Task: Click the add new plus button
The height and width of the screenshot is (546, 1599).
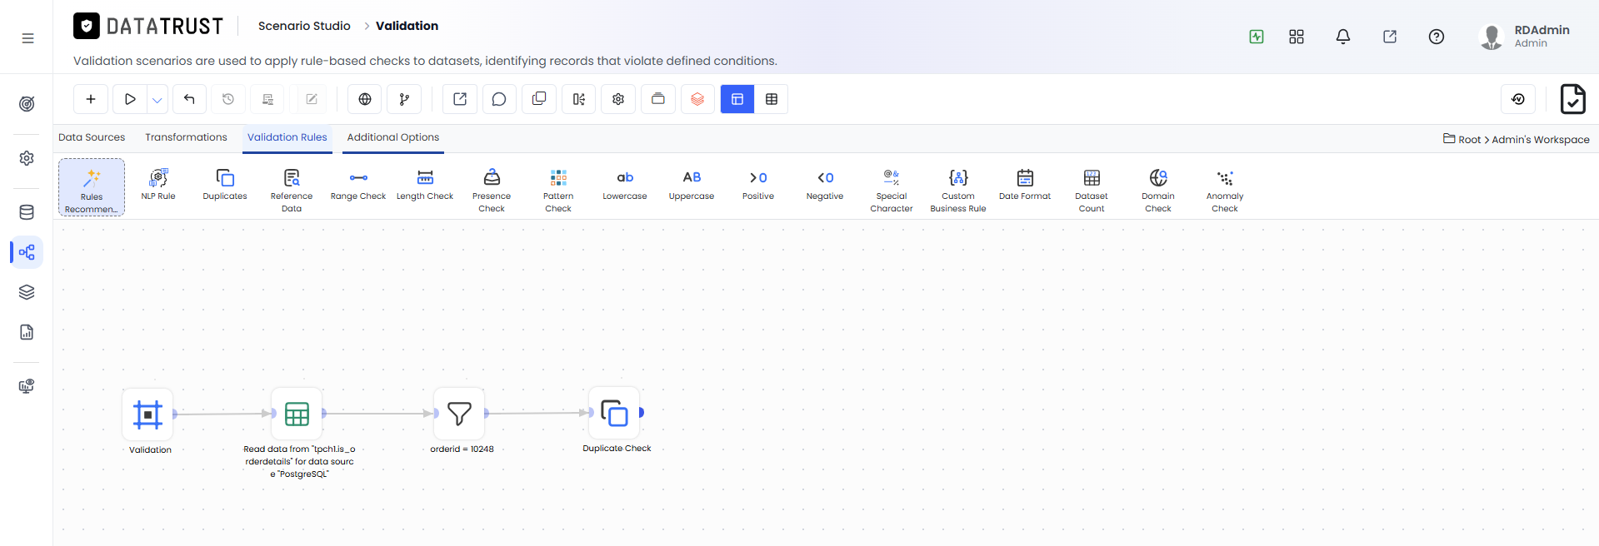Action: (91, 99)
